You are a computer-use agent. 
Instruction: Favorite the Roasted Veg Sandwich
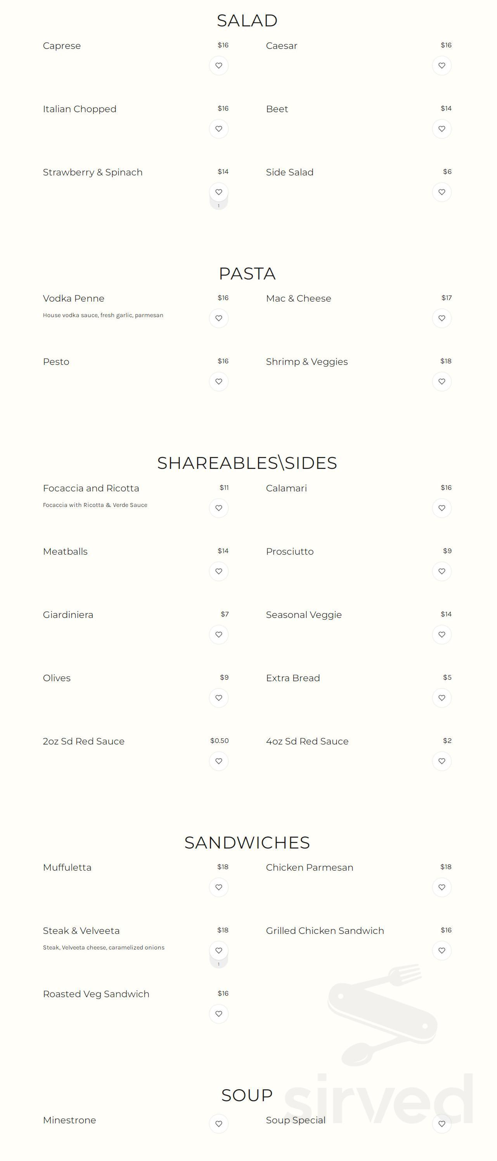pos(218,1013)
